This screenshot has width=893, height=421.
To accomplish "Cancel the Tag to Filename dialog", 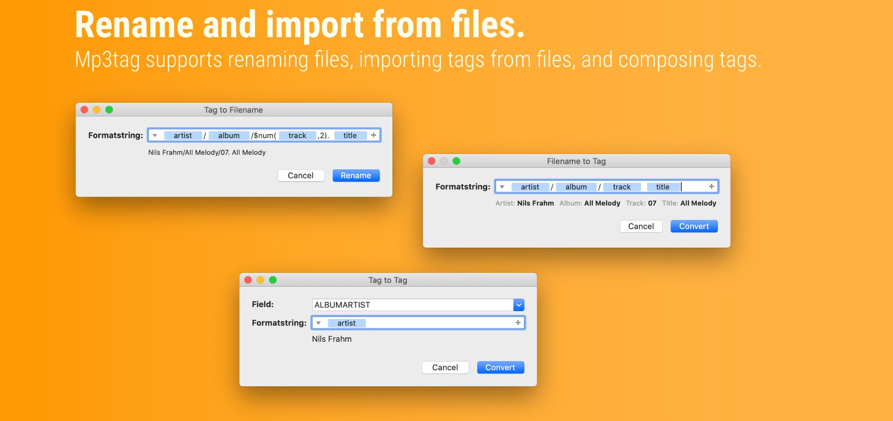I will click(x=301, y=175).
